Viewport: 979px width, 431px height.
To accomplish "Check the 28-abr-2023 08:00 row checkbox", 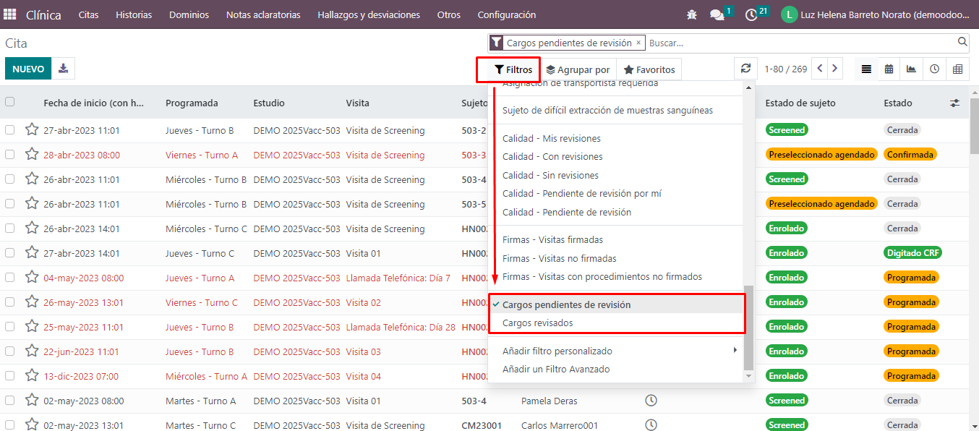I will coord(10,155).
